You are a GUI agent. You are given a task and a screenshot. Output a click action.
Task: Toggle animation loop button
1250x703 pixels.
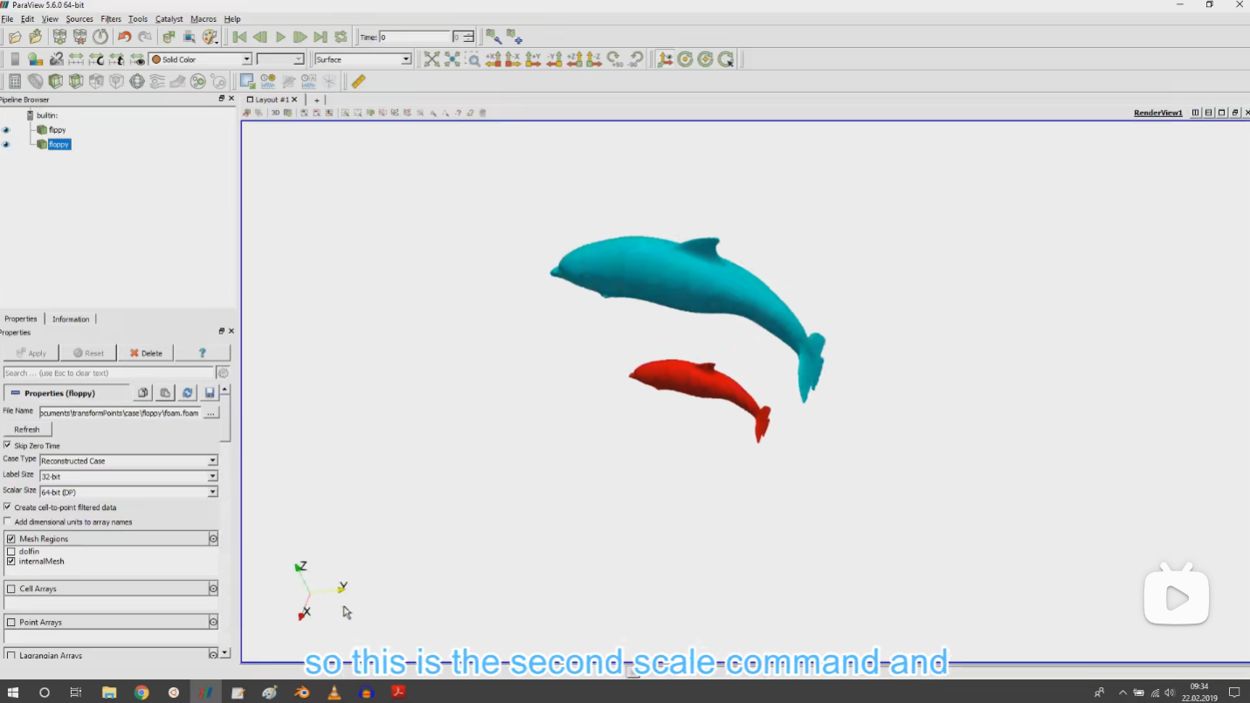(x=341, y=37)
